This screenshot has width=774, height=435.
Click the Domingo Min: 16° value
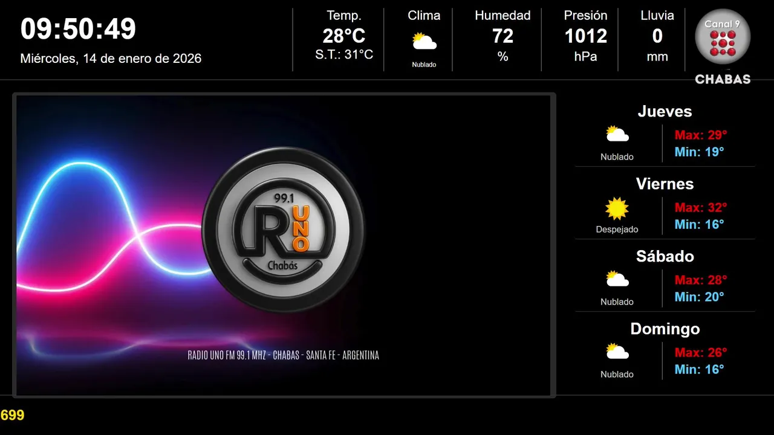699,369
